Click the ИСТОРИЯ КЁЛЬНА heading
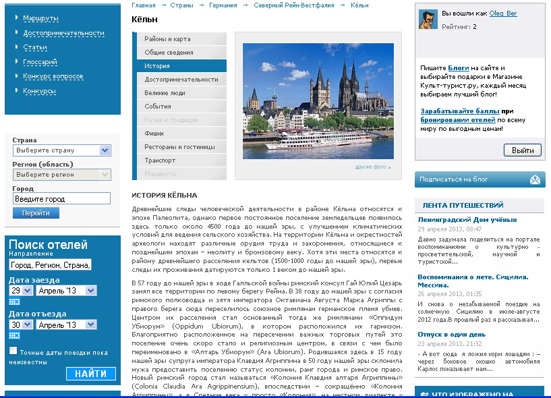 [164, 196]
